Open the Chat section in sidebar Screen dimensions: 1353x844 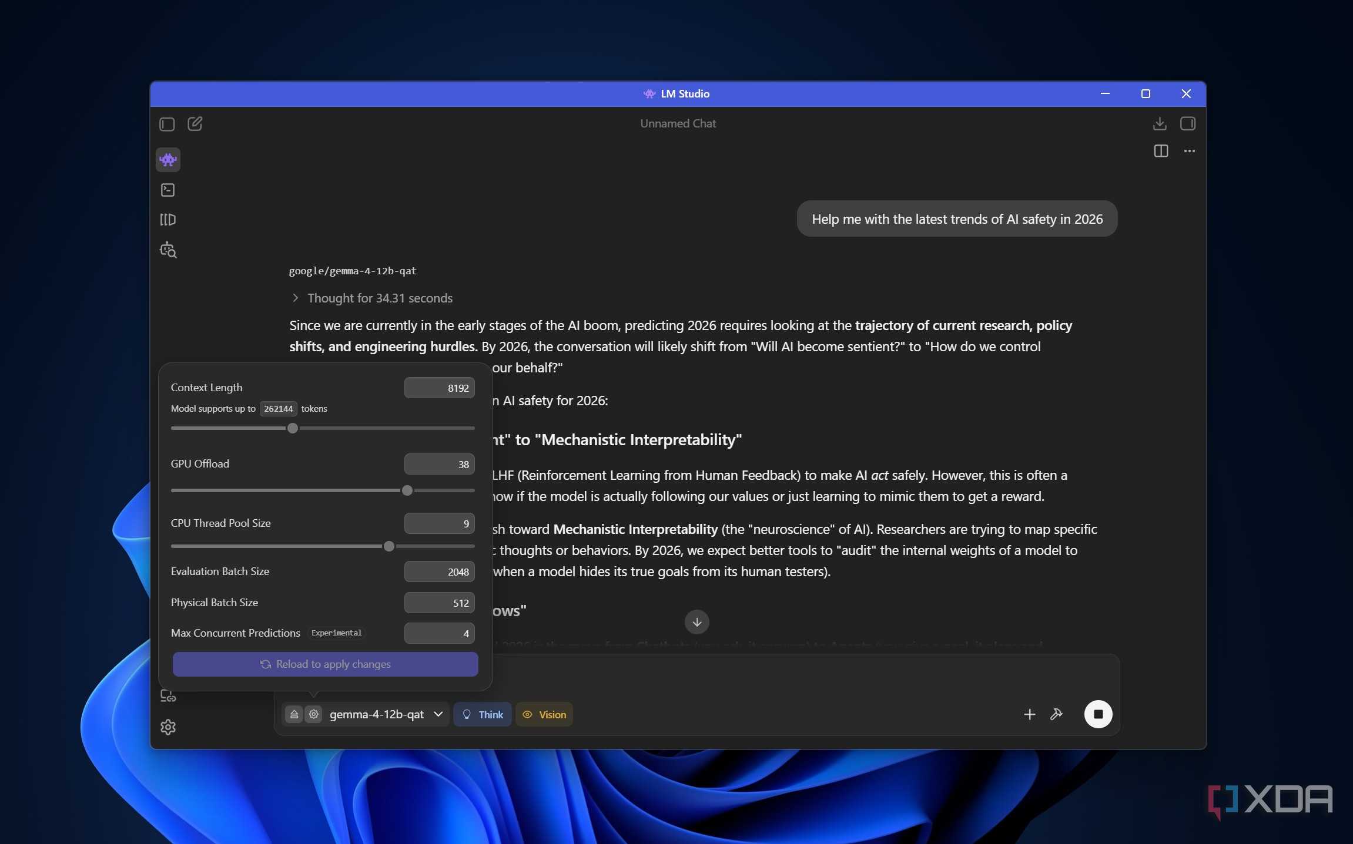[168, 160]
